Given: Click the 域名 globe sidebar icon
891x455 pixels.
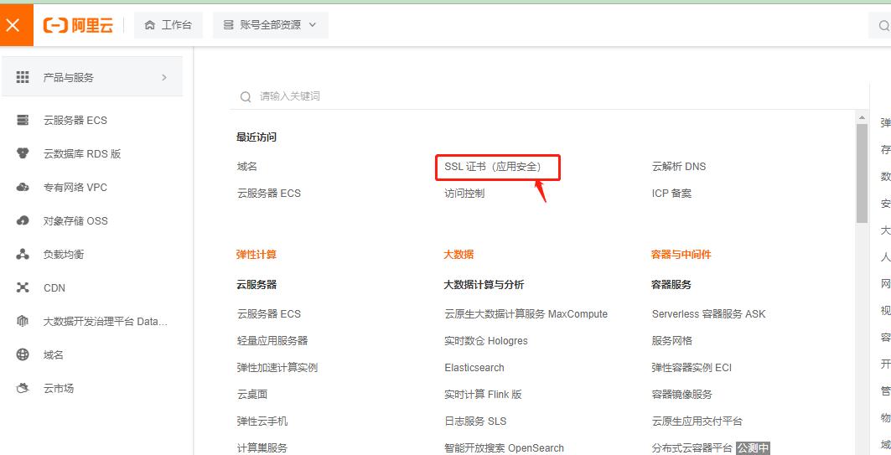Looking at the screenshot, I should coord(23,354).
